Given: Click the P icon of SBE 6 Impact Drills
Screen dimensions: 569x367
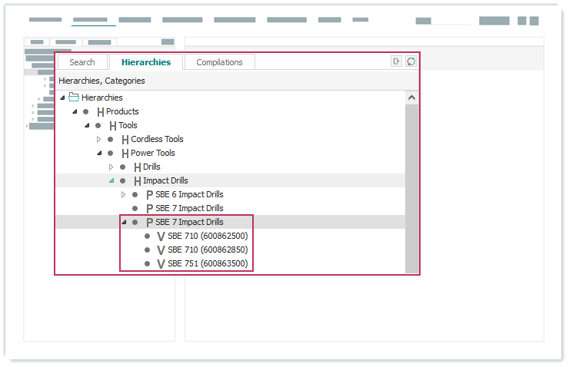Looking at the screenshot, I should coord(149,195).
